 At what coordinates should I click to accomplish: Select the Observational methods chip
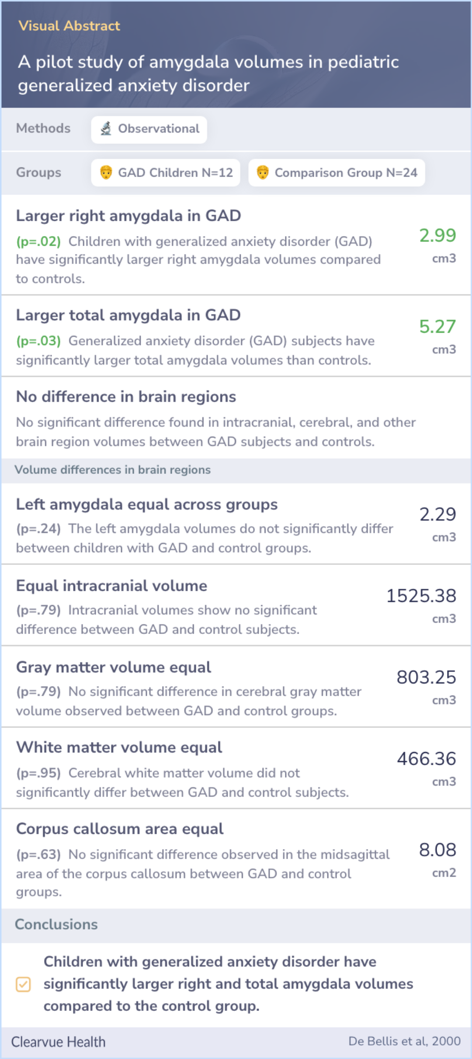click(x=149, y=129)
